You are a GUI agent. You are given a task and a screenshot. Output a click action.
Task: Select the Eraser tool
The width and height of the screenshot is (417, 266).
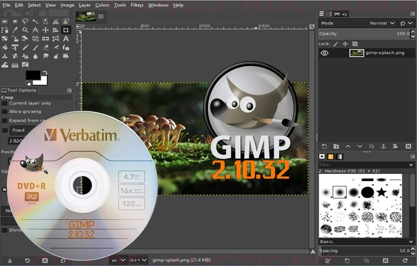click(45, 48)
